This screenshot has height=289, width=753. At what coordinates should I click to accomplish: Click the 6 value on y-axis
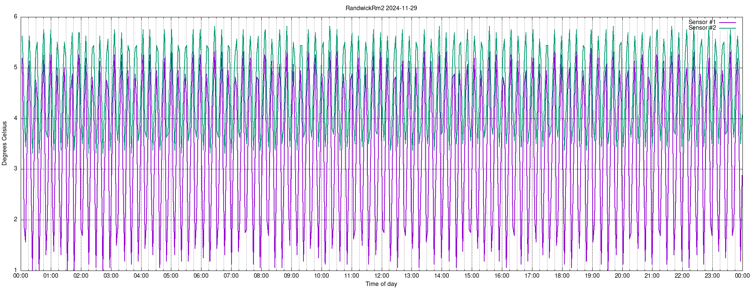pyautogui.click(x=16, y=17)
